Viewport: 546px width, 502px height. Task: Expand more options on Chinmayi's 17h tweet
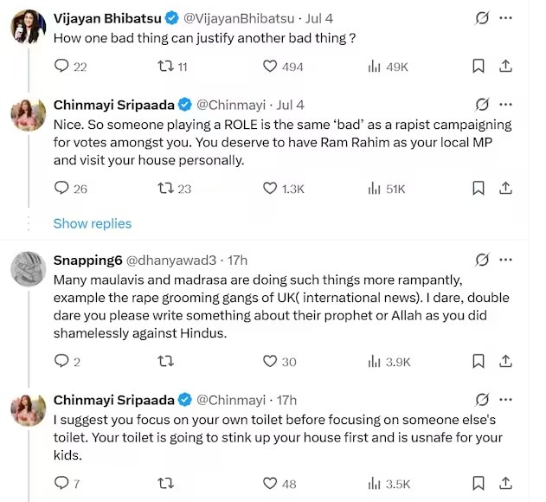click(505, 400)
